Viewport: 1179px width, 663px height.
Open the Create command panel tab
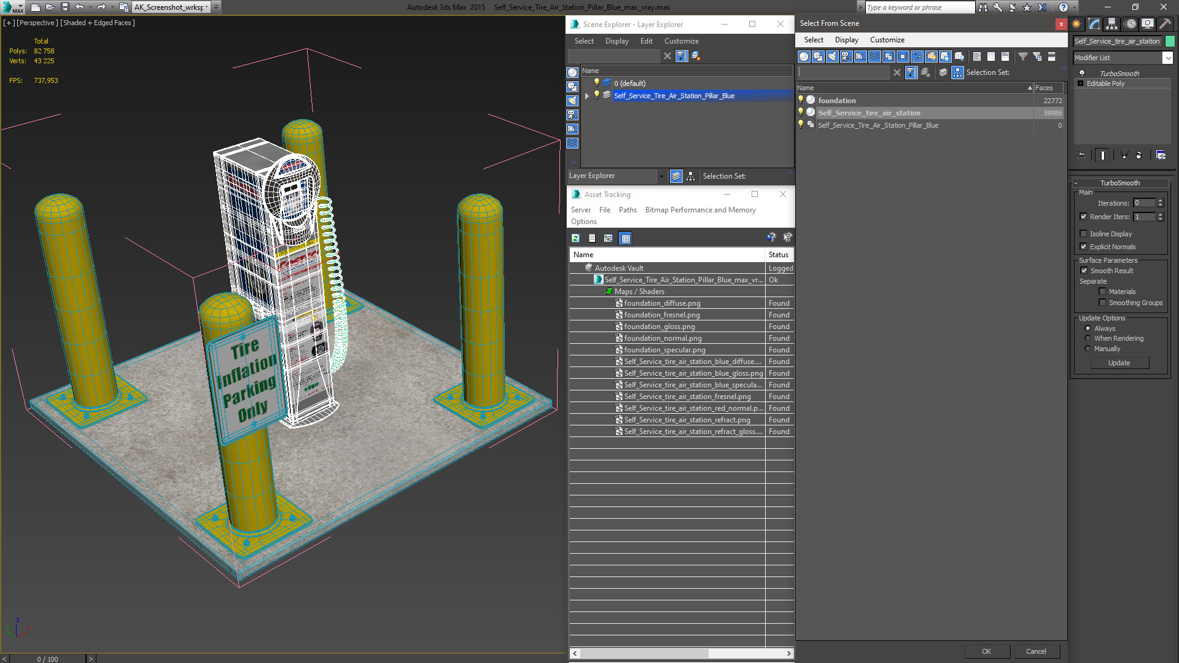(1076, 24)
